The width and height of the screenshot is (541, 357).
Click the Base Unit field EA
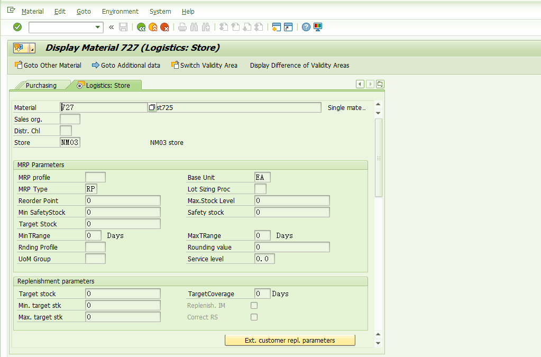coord(262,177)
